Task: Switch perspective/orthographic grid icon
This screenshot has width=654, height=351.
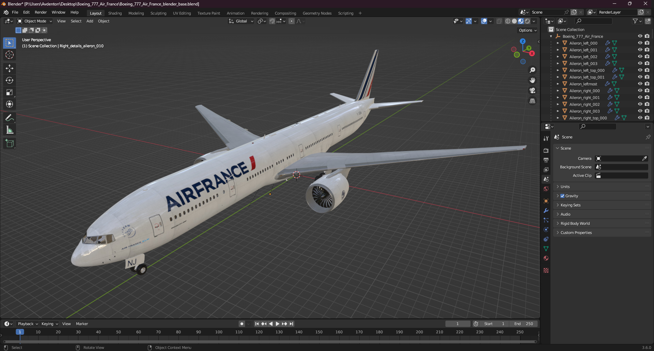Action: [x=532, y=101]
